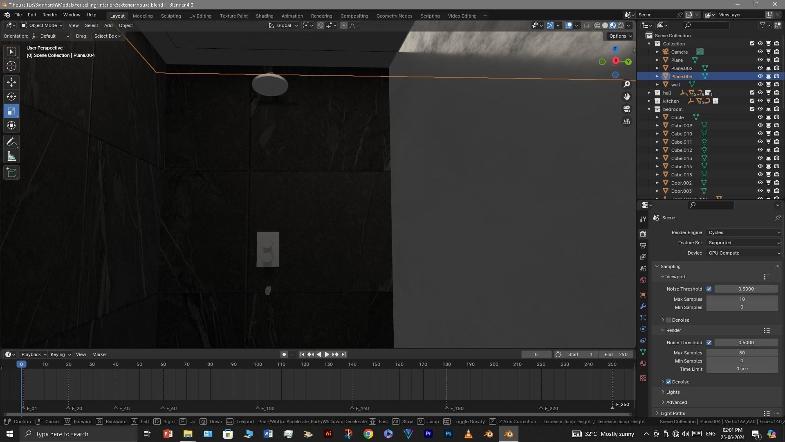The image size is (785, 442).
Task: Hide the wall object in viewport
Action: (760, 85)
